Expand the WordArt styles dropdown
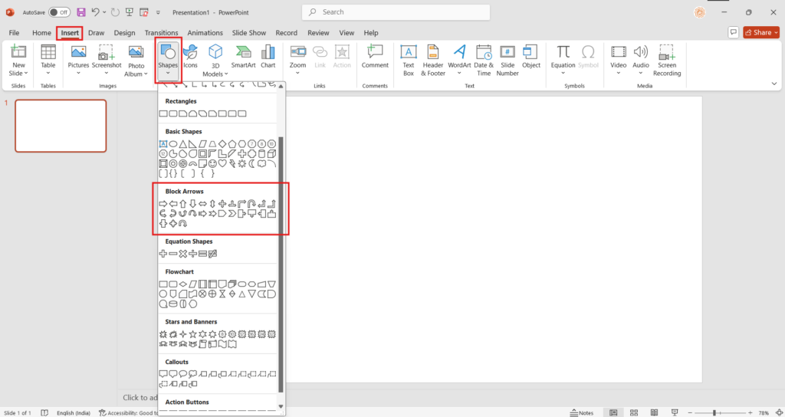Viewport: 785px width, 417px height. pyautogui.click(x=460, y=58)
